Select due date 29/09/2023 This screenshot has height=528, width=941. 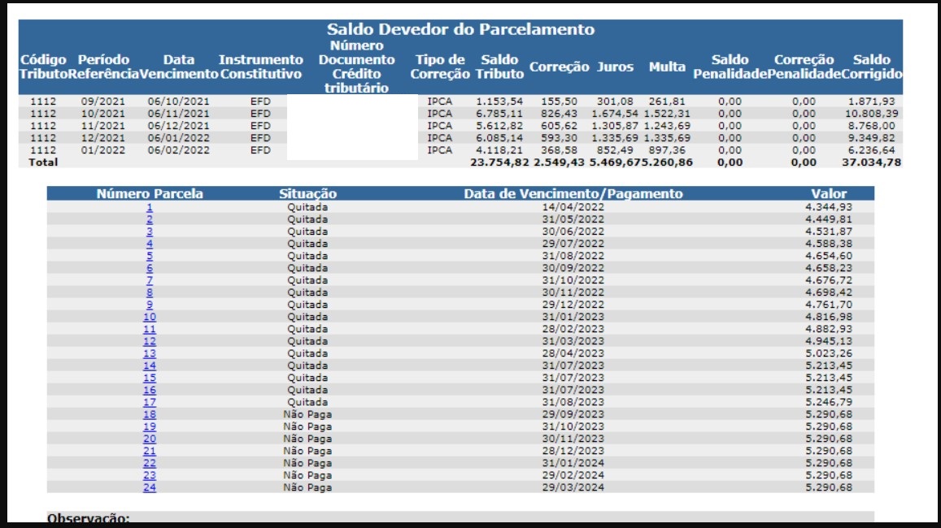[573, 414]
